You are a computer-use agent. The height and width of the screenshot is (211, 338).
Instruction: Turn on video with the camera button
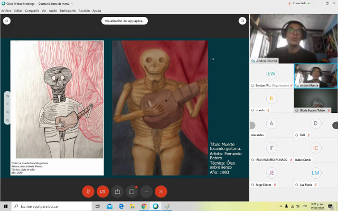tap(102, 191)
